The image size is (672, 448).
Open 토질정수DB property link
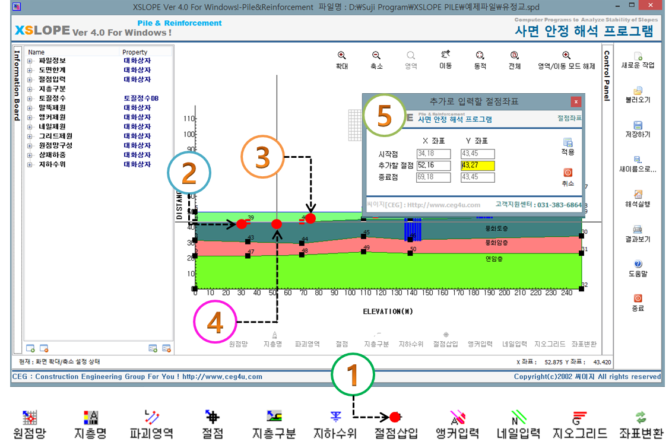[141, 99]
